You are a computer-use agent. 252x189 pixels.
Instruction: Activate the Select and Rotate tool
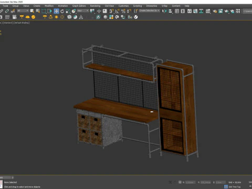[x=62, y=11]
